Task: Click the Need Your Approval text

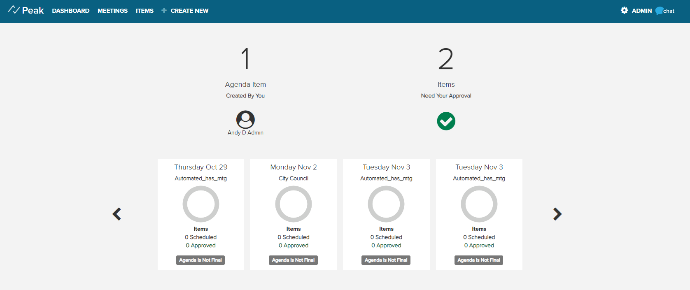Action: tap(446, 96)
